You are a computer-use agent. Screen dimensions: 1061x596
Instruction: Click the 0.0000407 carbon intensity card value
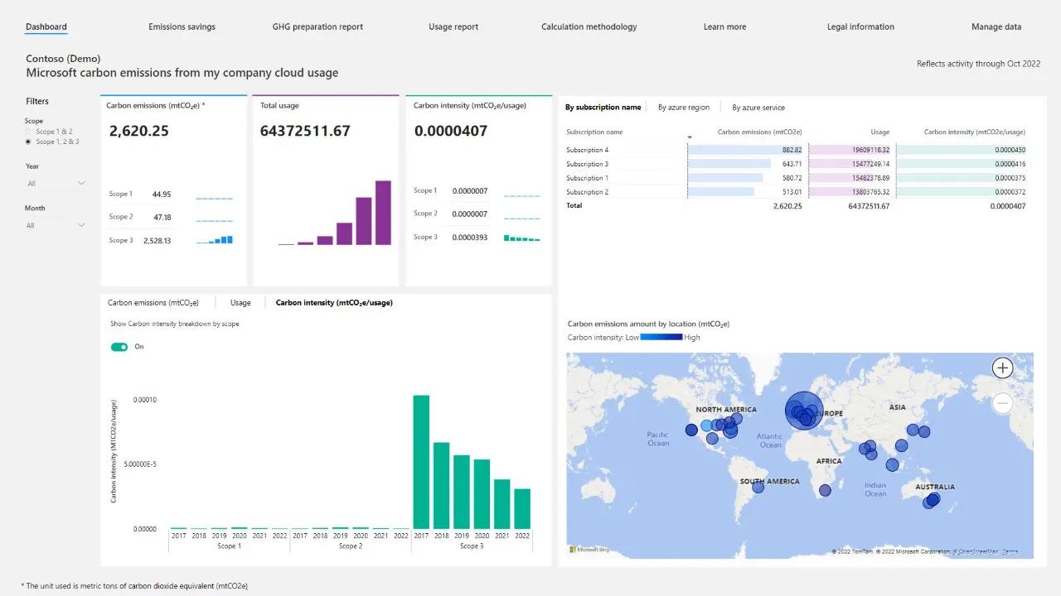coord(451,131)
